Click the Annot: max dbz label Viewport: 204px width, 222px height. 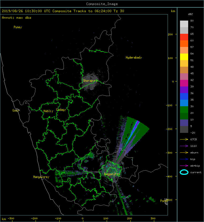tap(17, 18)
